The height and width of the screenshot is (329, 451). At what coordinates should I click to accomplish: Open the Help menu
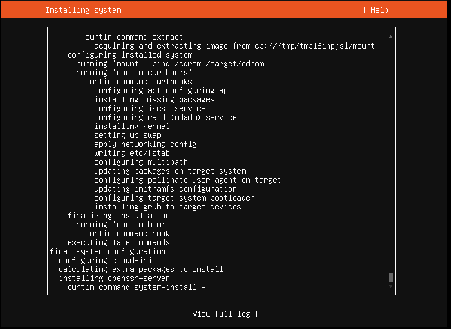coord(380,10)
